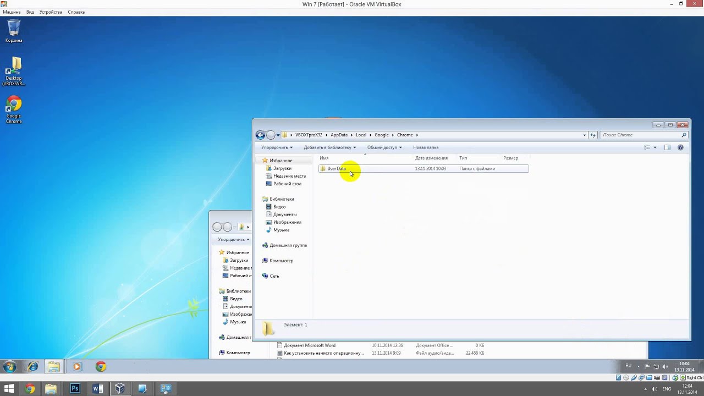Image resolution: width=704 pixels, height=396 pixels.
Task: Select 'Сеть' in the navigation pane
Action: point(274,276)
